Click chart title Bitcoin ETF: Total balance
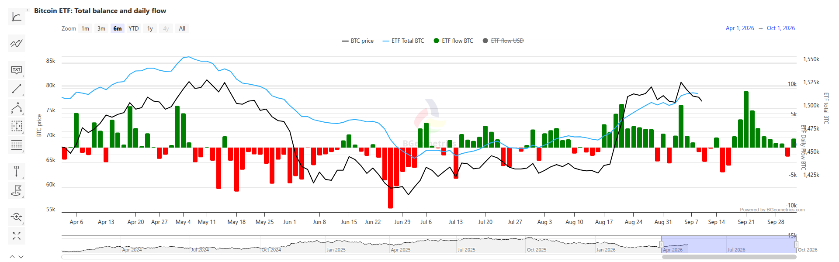 (100, 10)
